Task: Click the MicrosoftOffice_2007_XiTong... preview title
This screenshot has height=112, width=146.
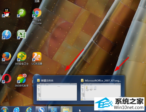Action: (x=103, y=80)
